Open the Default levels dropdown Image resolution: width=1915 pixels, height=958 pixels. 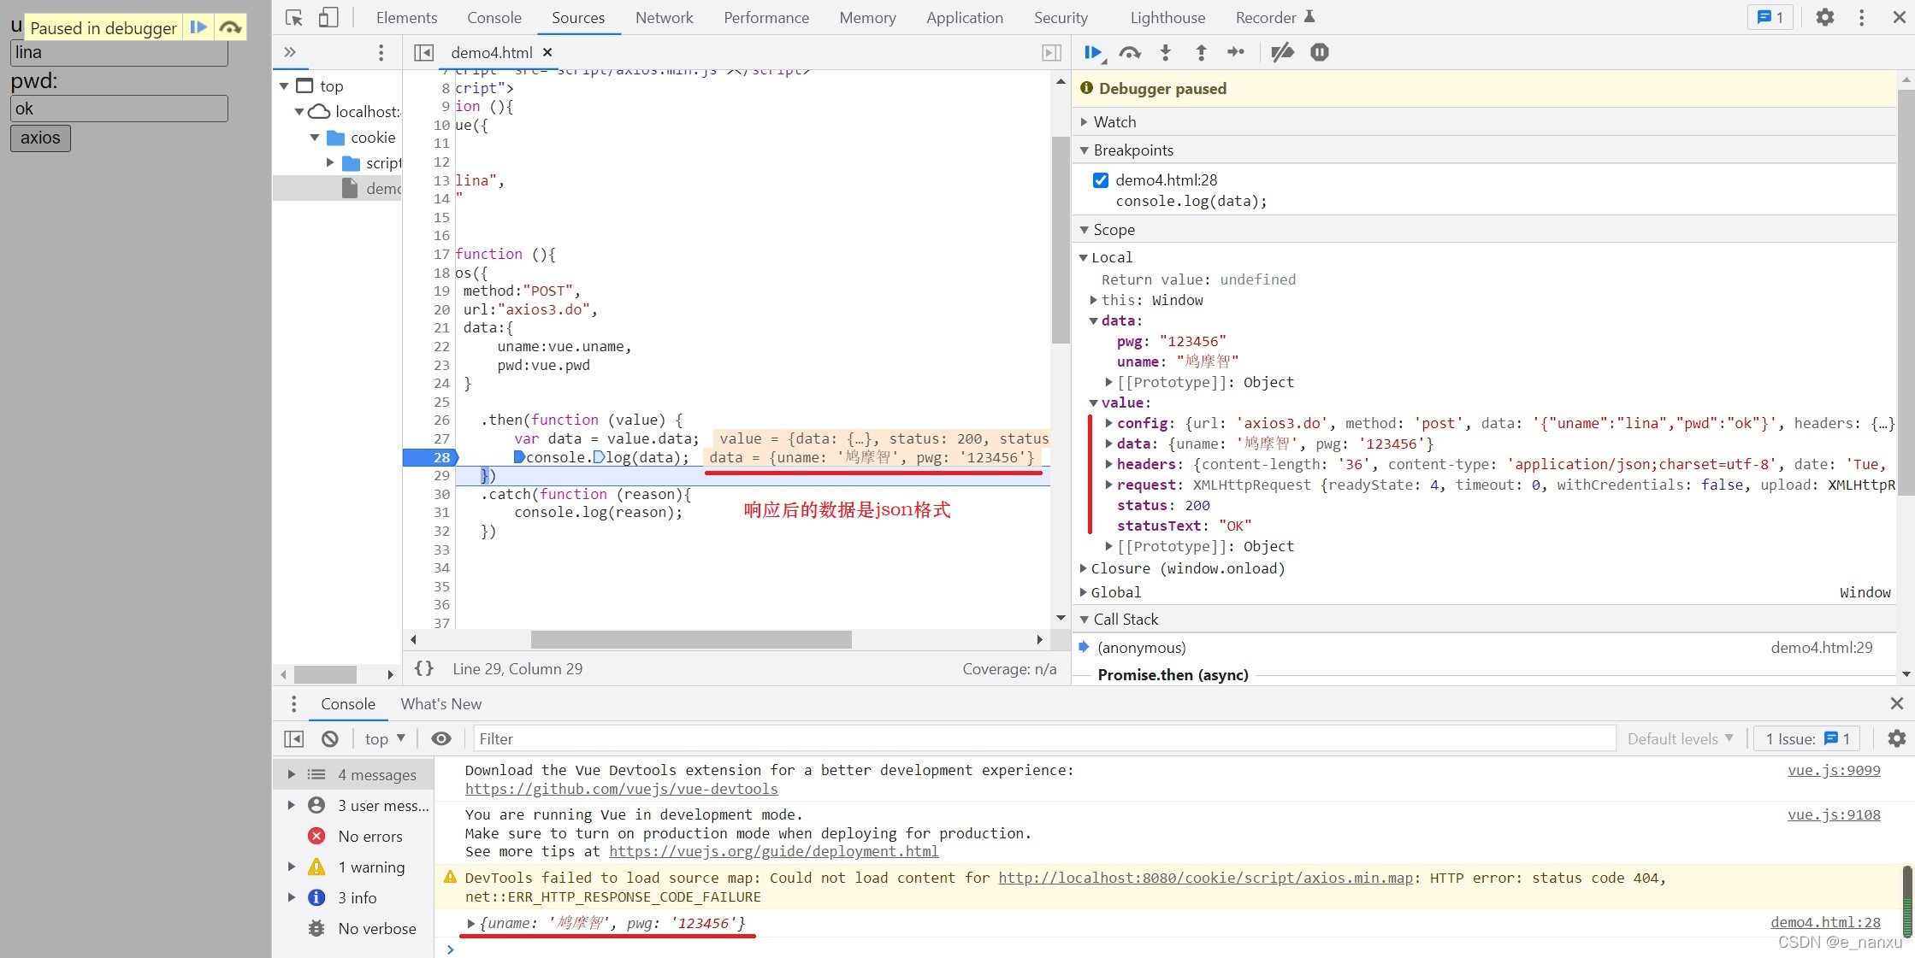pos(1680,738)
